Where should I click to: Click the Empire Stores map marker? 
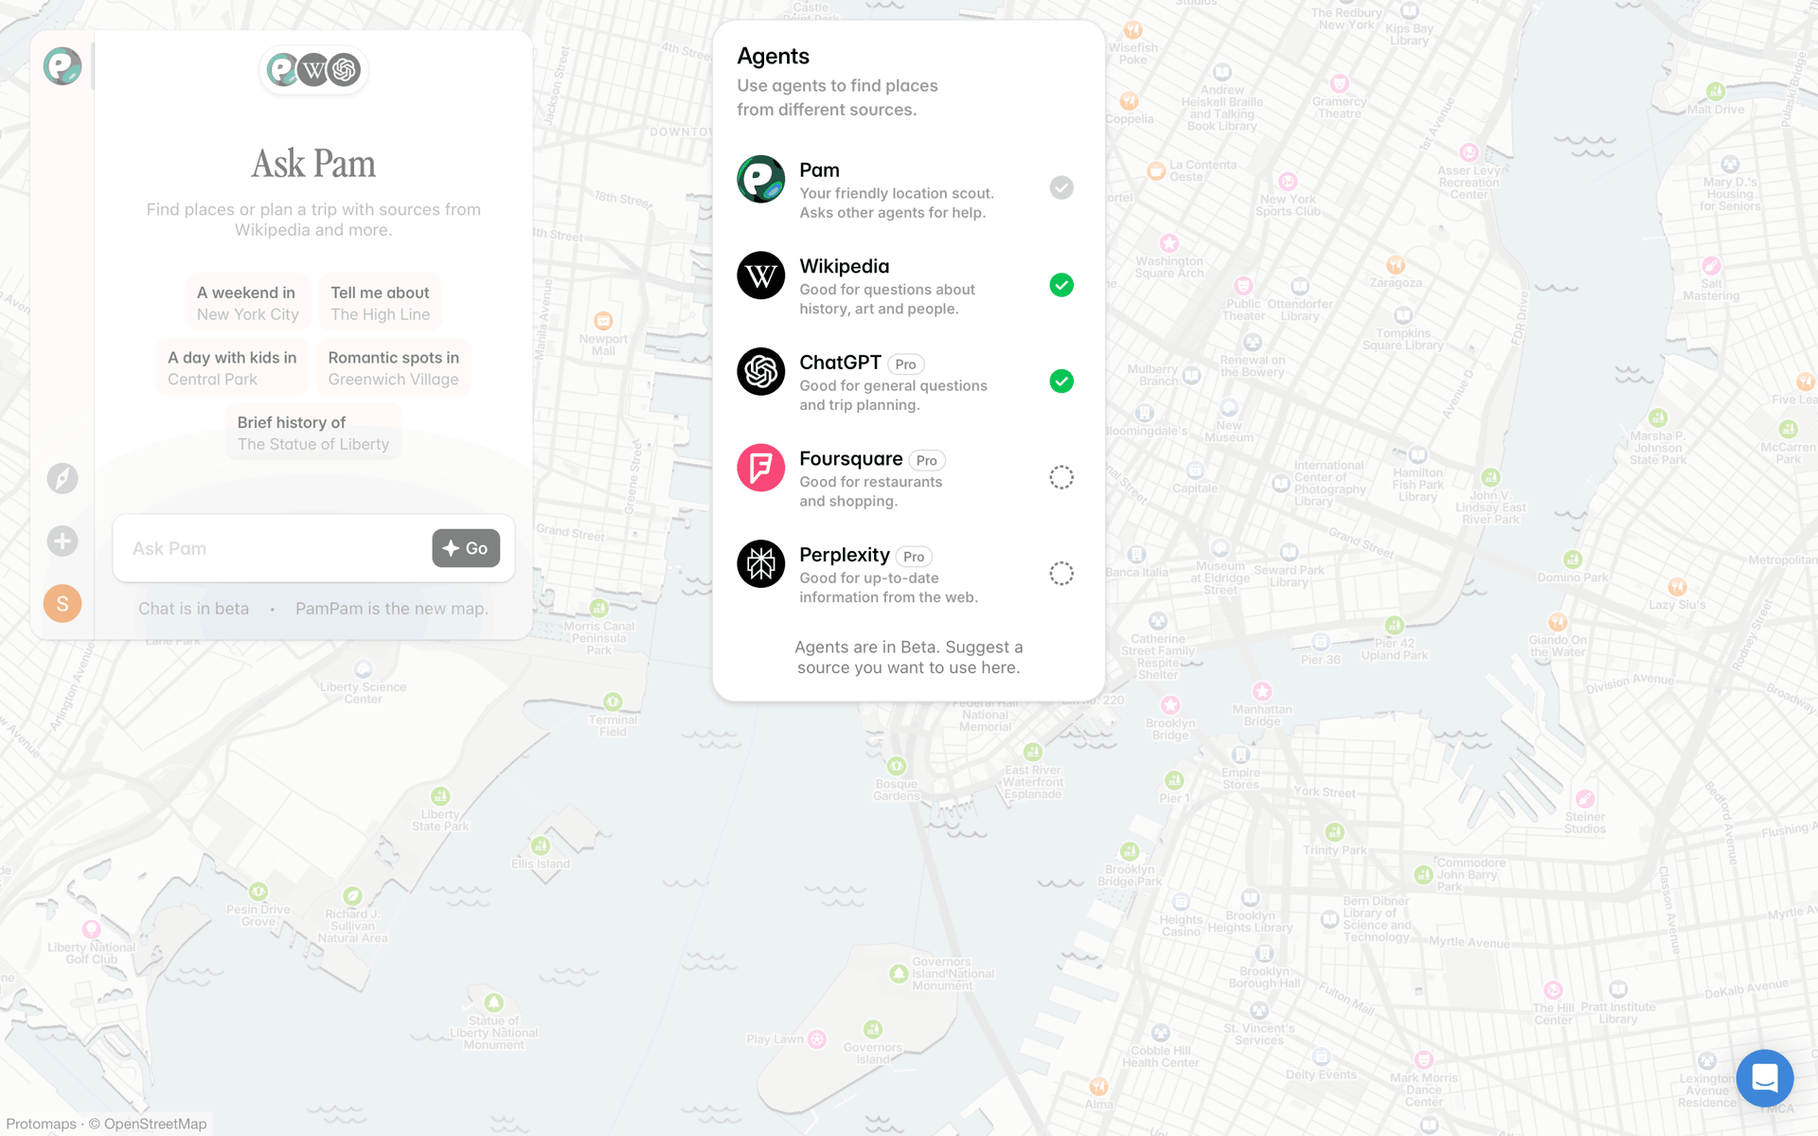pos(1240,754)
